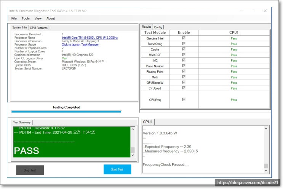Screen dimensions: 283x189
Task: Select the System Info tab
Action: coord(19,27)
